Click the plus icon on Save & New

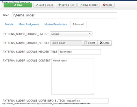(x=60, y=5)
